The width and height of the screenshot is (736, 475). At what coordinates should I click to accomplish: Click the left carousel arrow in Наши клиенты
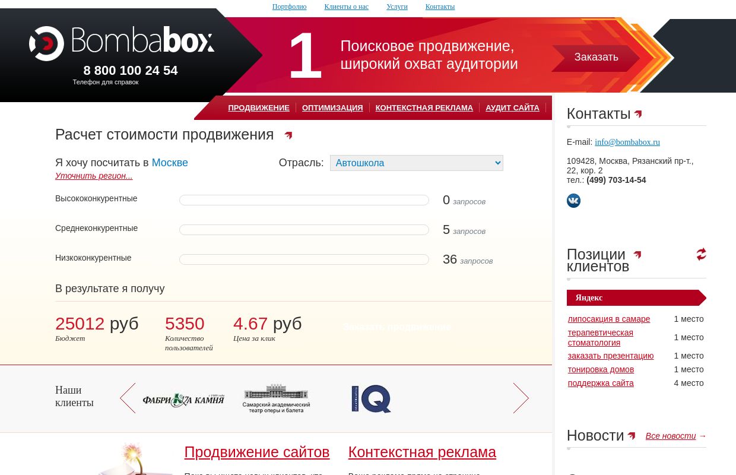(x=128, y=398)
